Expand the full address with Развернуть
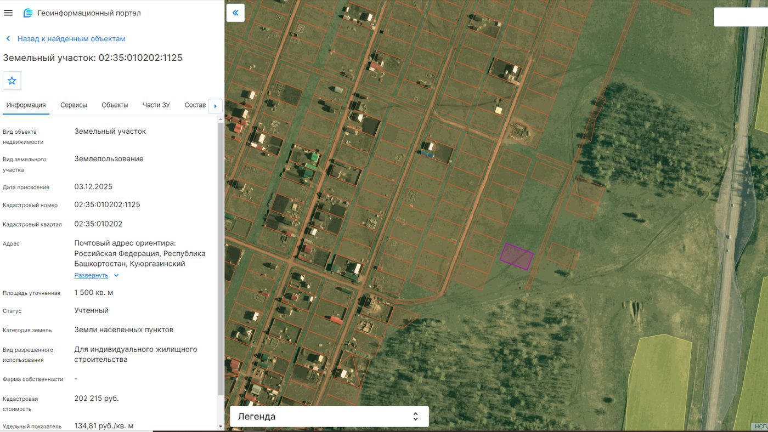Viewport: 768px width, 432px height. click(x=91, y=275)
